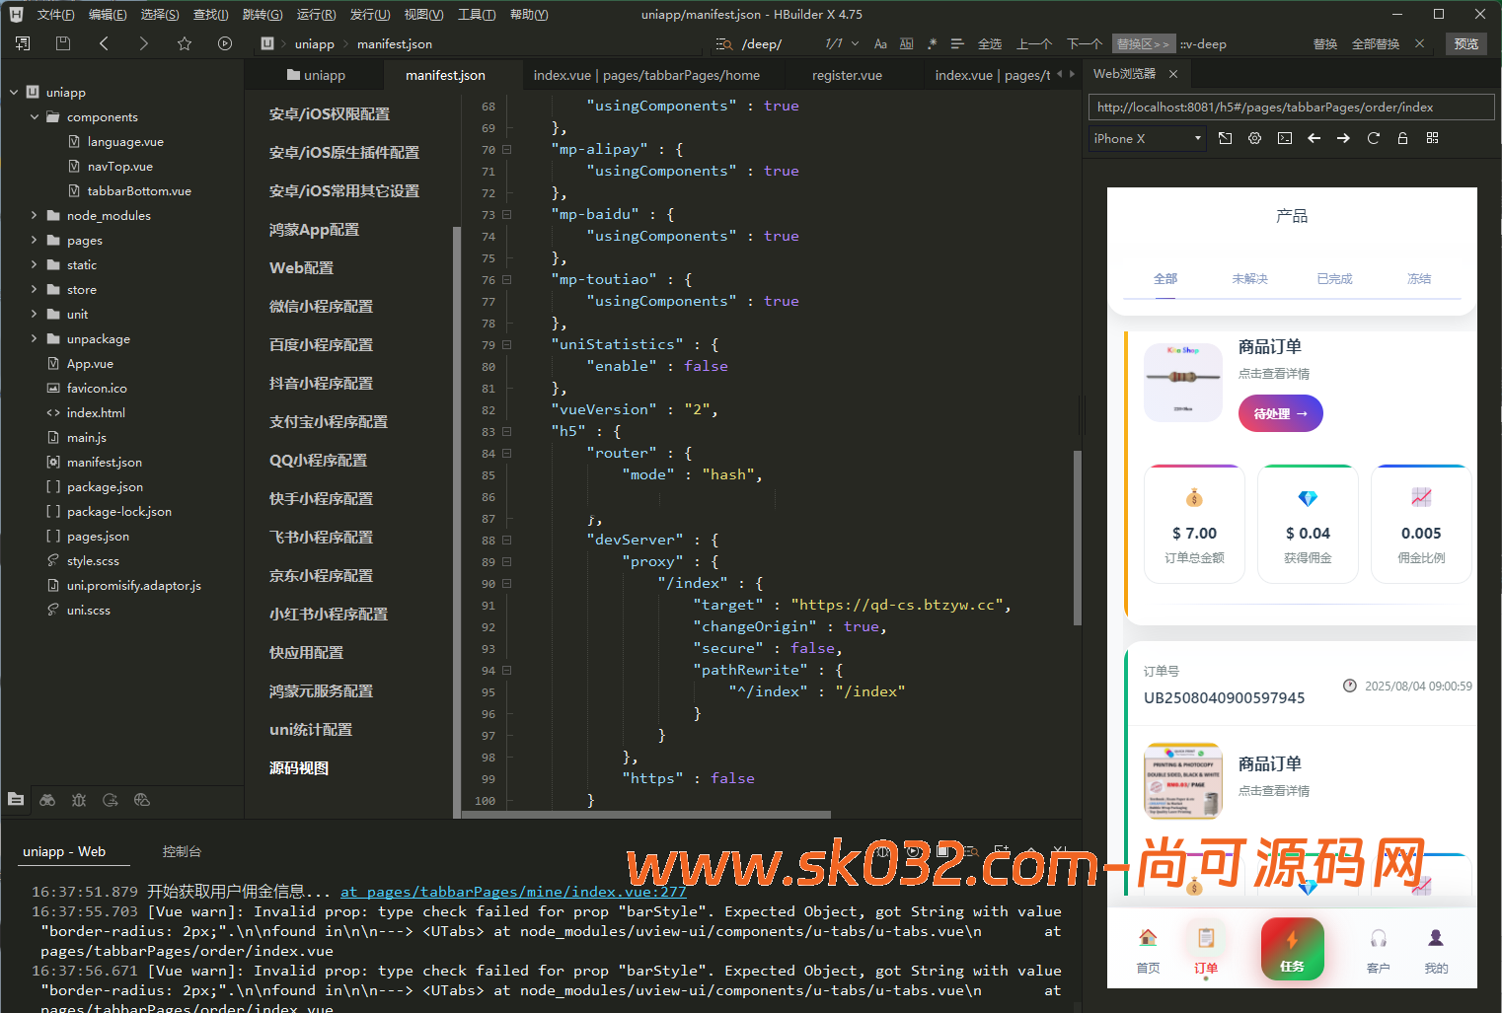Expand the node_modules folder
The width and height of the screenshot is (1502, 1013).
pyautogui.click(x=35, y=215)
